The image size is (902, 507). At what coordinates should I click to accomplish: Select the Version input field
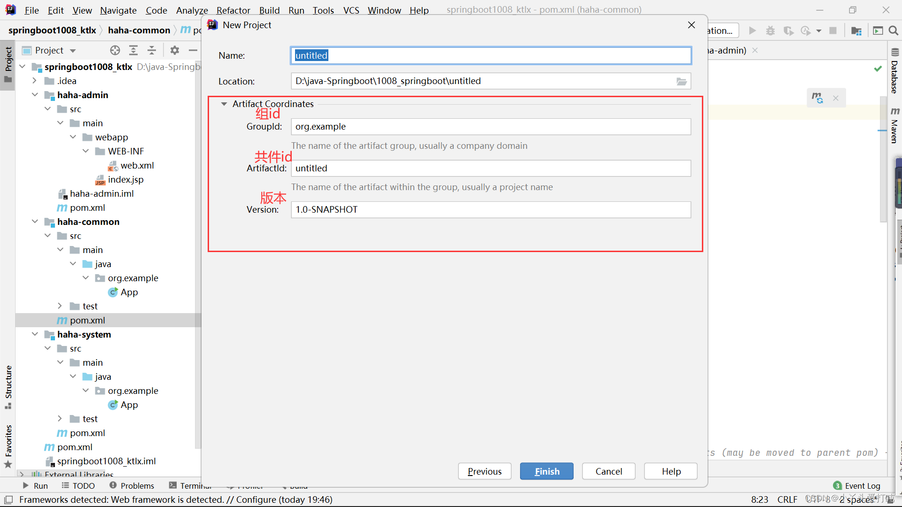coord(490,209)
